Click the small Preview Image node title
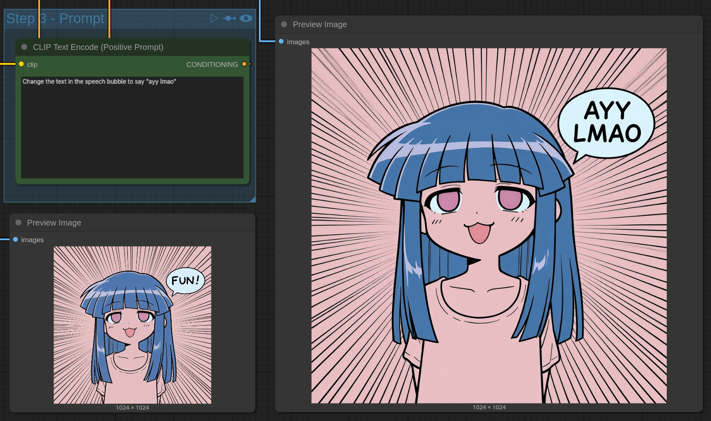The height and width of the screenshot is (421, 711). pos(54,223)
